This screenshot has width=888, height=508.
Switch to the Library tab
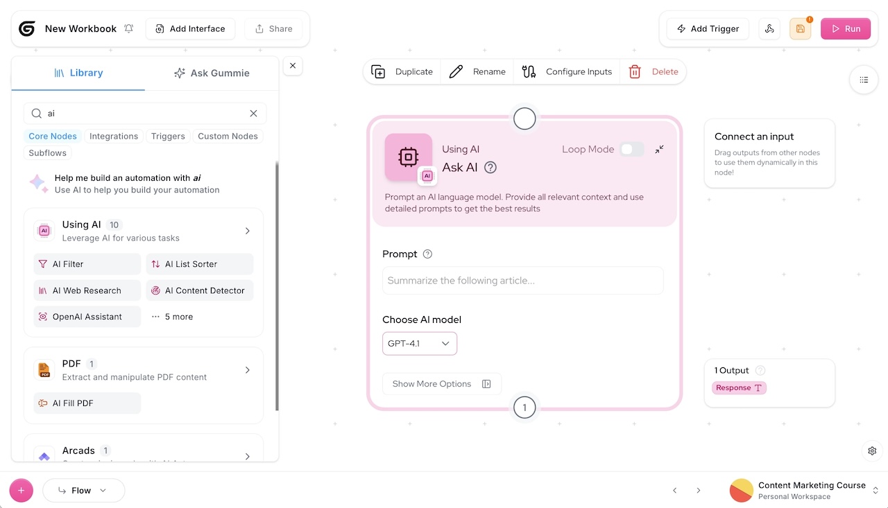tap(78, 73)
